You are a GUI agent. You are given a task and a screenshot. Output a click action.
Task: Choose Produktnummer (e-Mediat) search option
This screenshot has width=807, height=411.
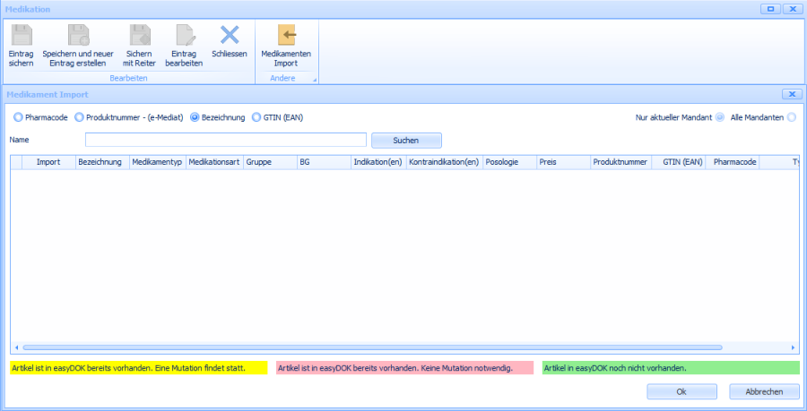point(79,117)
